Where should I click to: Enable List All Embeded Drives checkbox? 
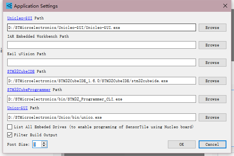[x=10, y=127]
